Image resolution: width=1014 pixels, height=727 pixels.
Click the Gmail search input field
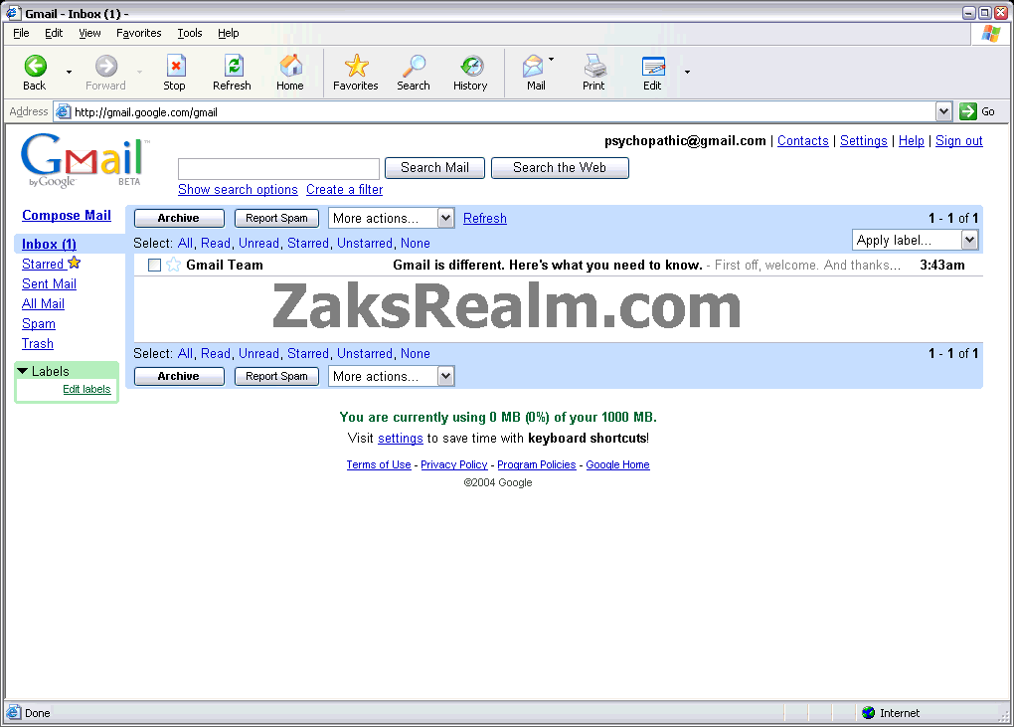click(278, 168)
